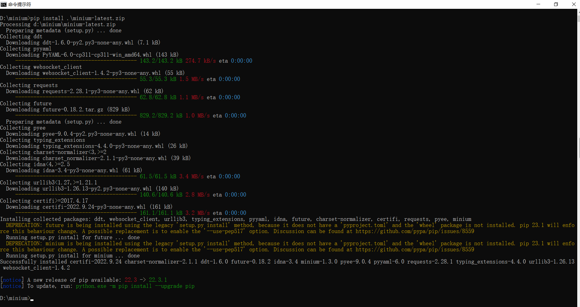This screenshot has width=580, height=307.
Task: Click the charset_normalizer-2.1.1 wheel download line
Action: click(98, 158)
